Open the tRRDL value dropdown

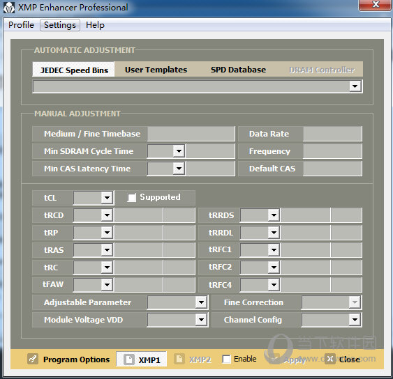[274, 233]
